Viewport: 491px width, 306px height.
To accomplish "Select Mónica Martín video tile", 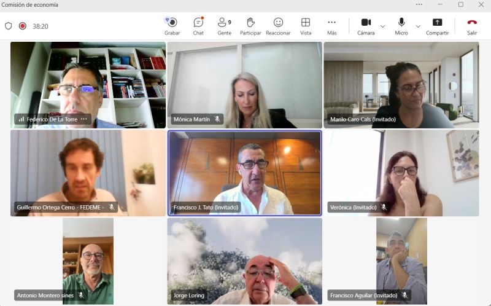I will pyautogui.click(x=244, y=85).
